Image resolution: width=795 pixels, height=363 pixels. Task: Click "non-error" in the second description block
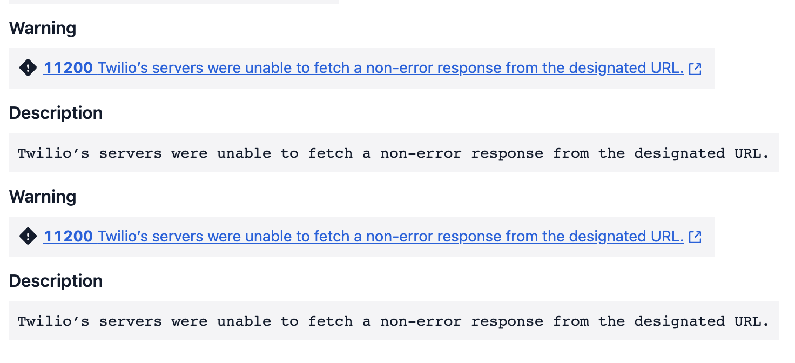pos(421,321)
